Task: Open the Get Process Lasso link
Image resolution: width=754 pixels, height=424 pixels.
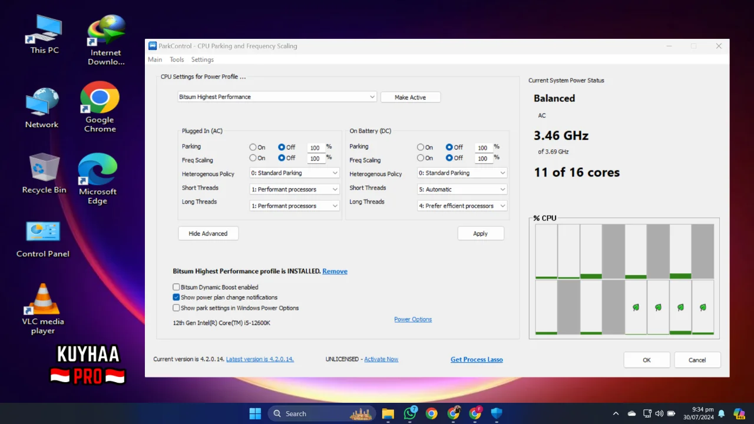Action: (x=477, y=359)
